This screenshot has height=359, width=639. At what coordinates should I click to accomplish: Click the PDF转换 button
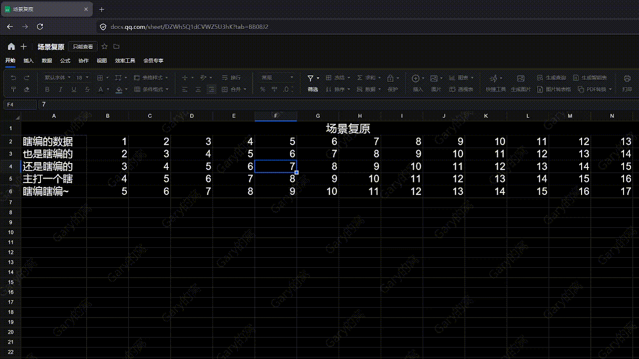(595, 90)
